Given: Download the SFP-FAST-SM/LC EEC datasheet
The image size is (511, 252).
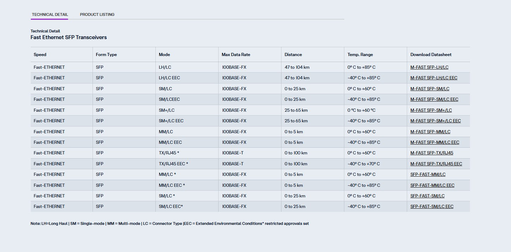Looking at the screenshot, I should point(432,207).
